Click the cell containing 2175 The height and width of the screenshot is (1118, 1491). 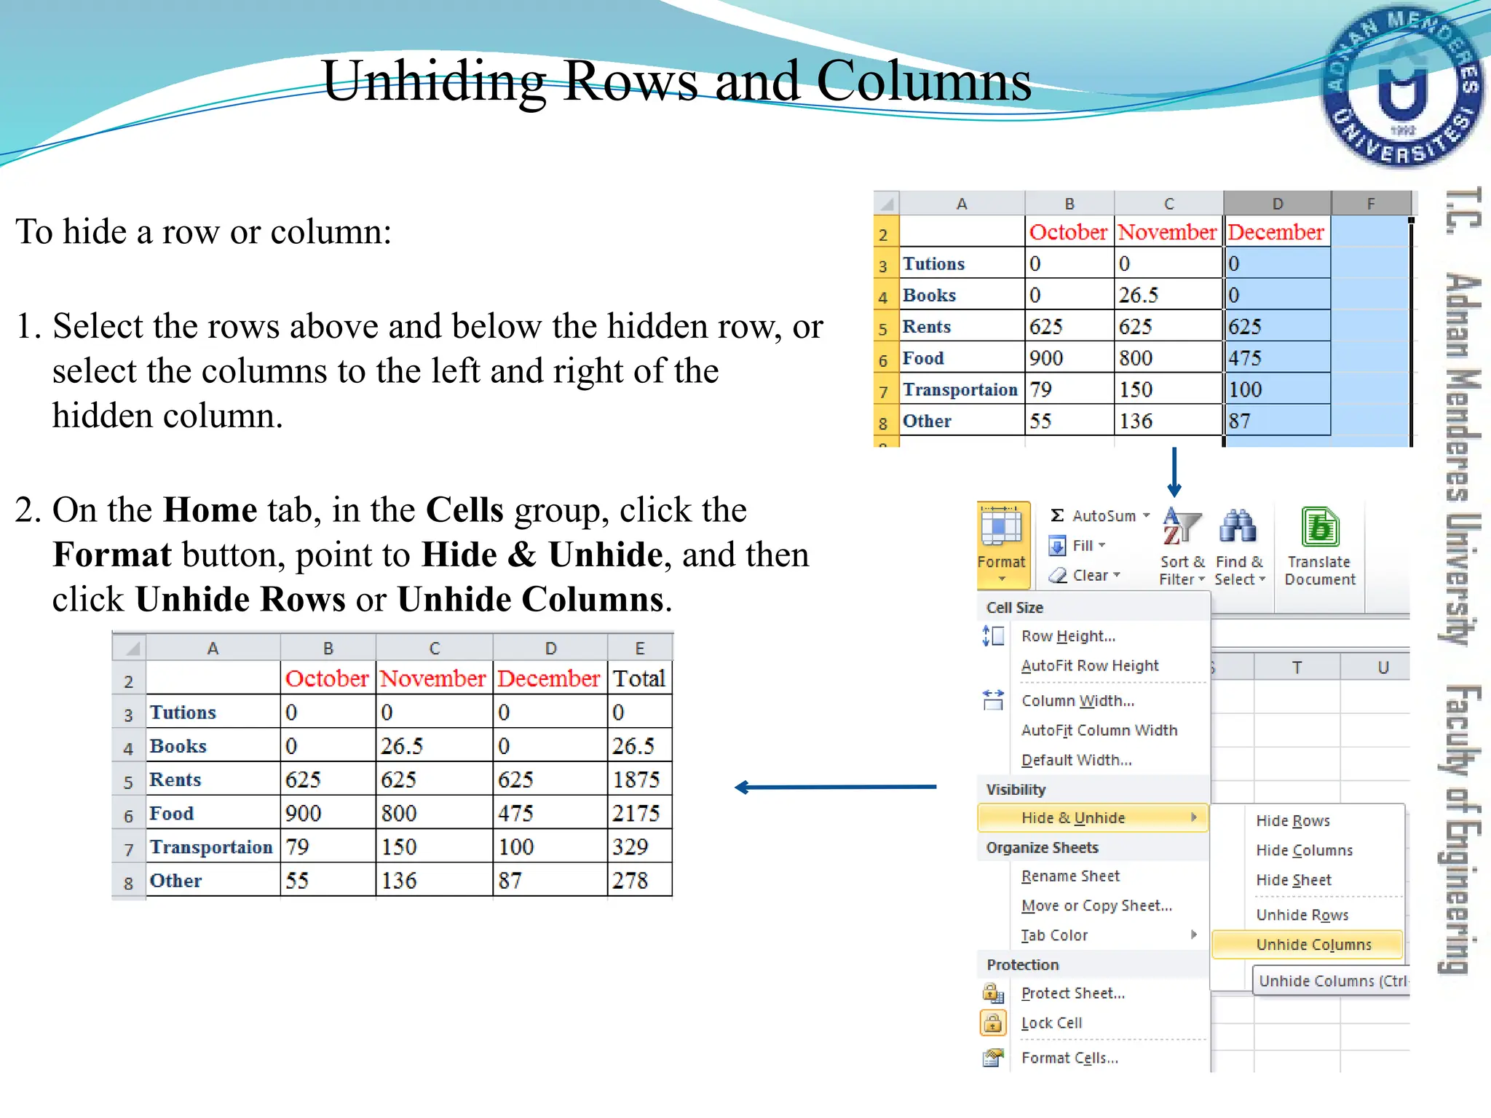click(x=640, y=812)
